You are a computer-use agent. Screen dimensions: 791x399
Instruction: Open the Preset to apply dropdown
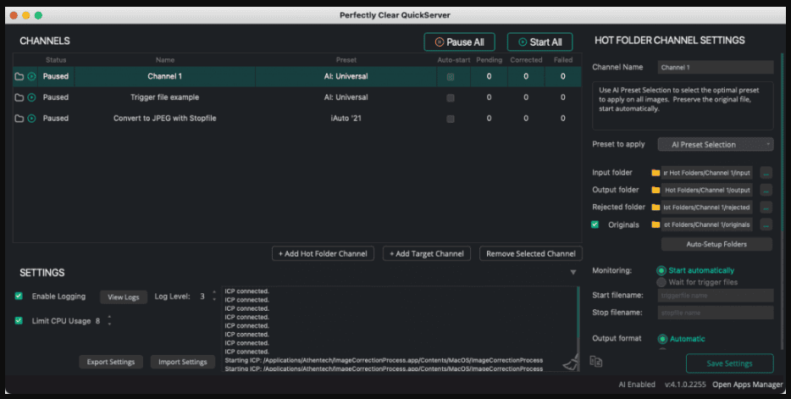[716, 144]
